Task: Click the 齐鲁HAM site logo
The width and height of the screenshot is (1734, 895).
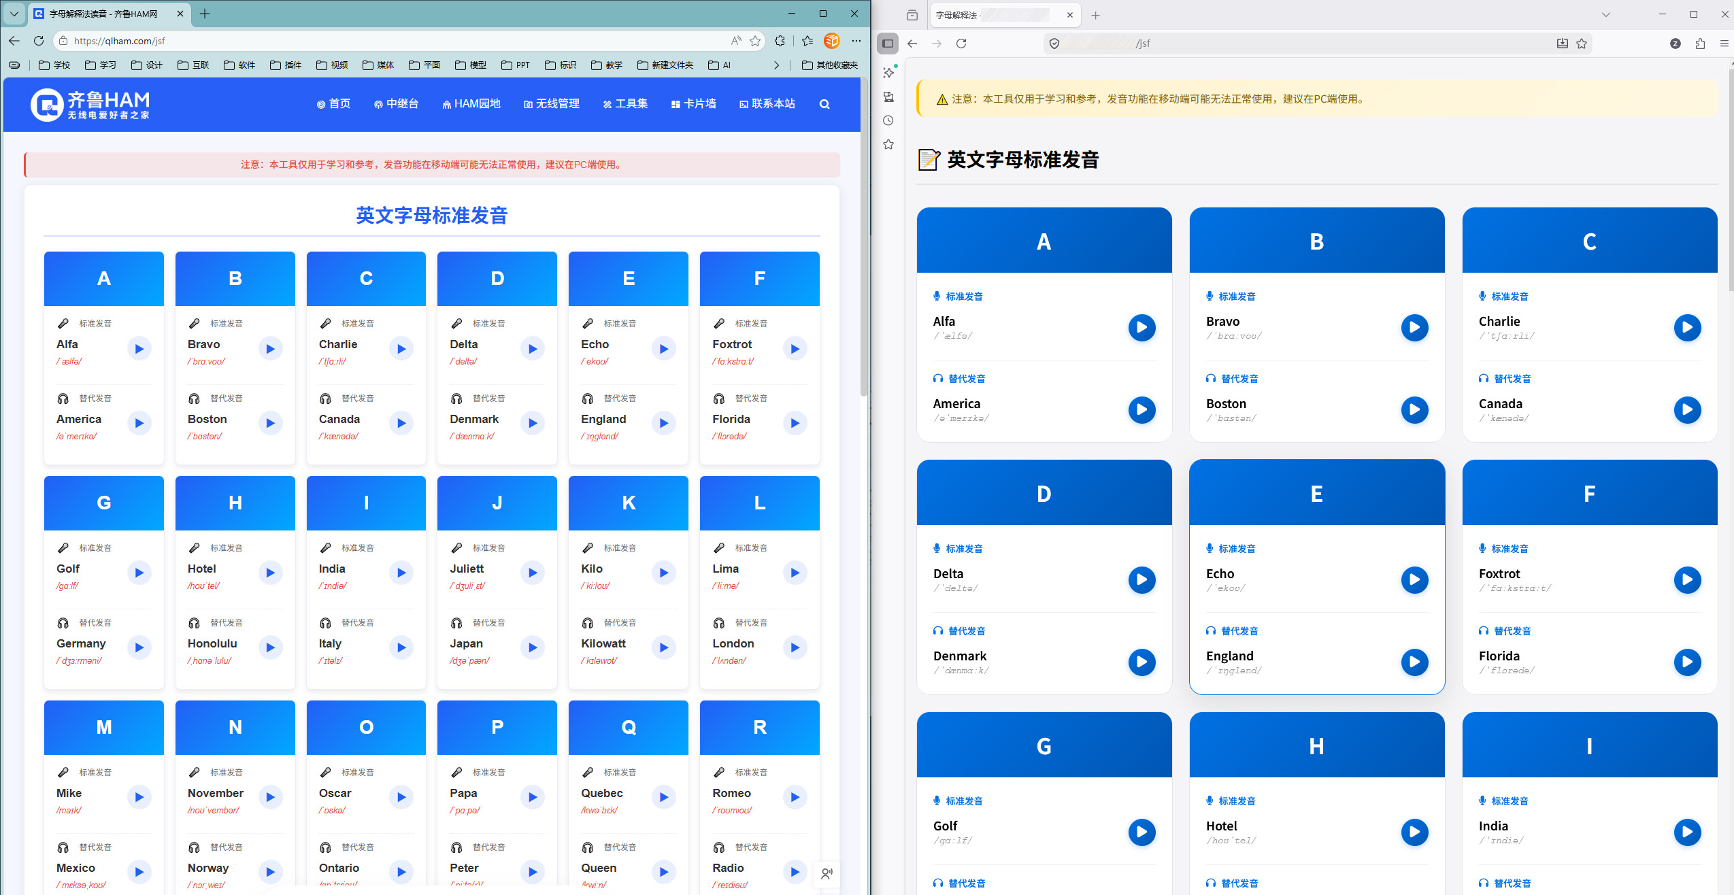Action: tap(90, 104)
